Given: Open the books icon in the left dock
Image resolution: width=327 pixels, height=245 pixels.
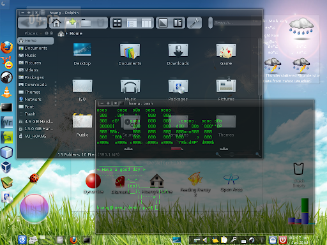Looking at the screenshot, I should [x=7, y=182].
